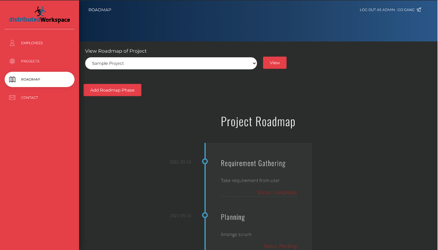
Task: Click the distributedWorkspace brand text
Action: [40, 20]
